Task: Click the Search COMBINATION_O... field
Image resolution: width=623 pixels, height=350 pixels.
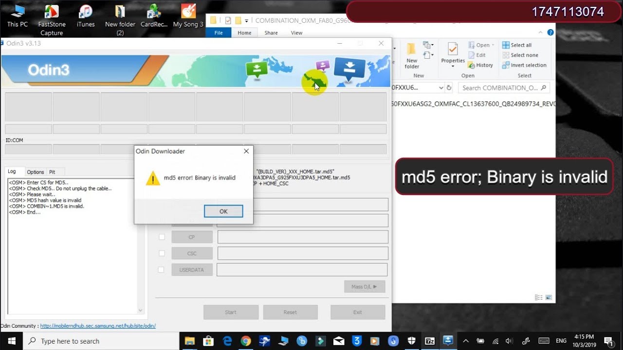Action: [x=504, y=88]
